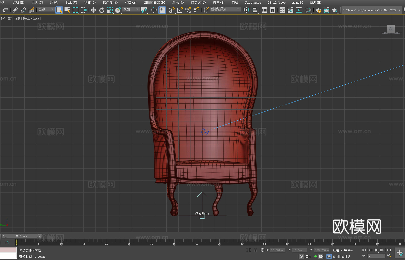Expand the project path dropdown

[399, 10]
